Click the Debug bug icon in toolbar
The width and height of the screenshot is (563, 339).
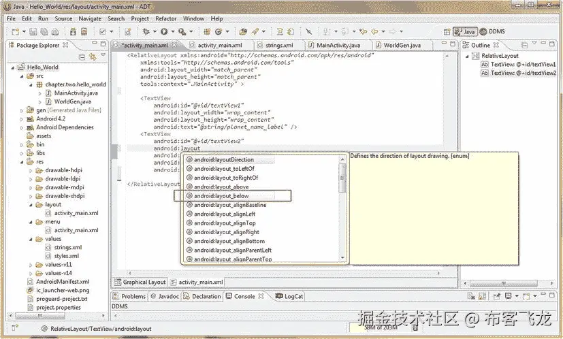pos(146,31)
